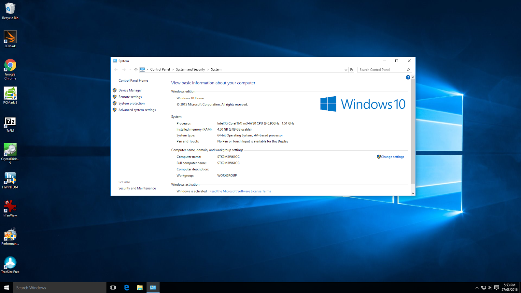Read the Microsoft Software License Terms

240,191
